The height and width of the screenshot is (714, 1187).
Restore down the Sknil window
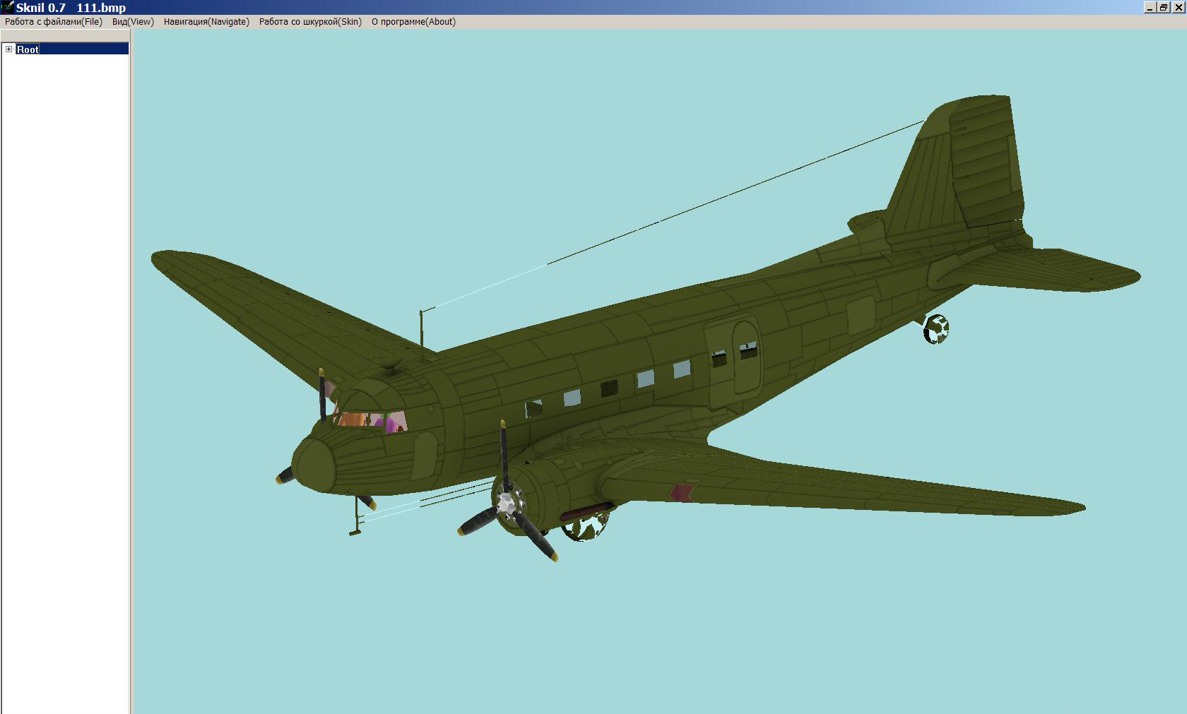point(1163,8)
